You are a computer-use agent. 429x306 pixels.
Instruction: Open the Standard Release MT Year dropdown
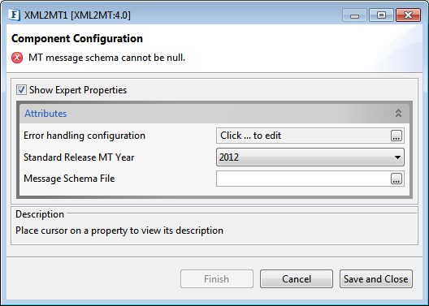click(310, 157)
